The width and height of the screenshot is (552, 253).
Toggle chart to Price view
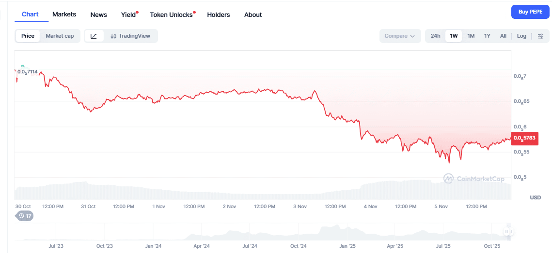[x=28, y=36]
